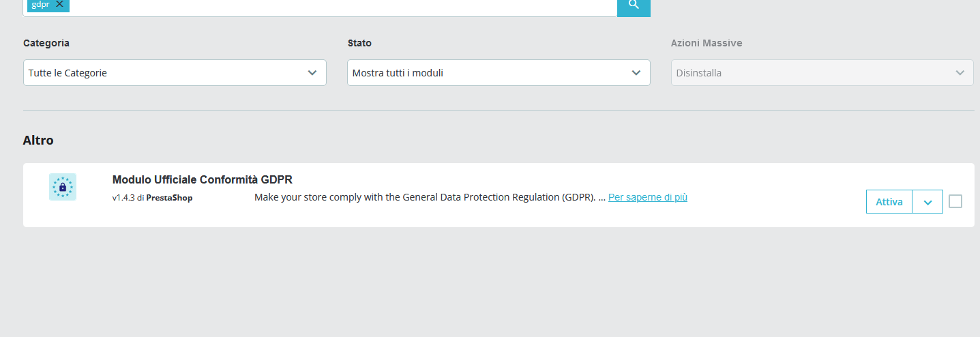This screenshot has height=337, width=980.
Task: Focus the module search input field
Action: click(341, 5)
